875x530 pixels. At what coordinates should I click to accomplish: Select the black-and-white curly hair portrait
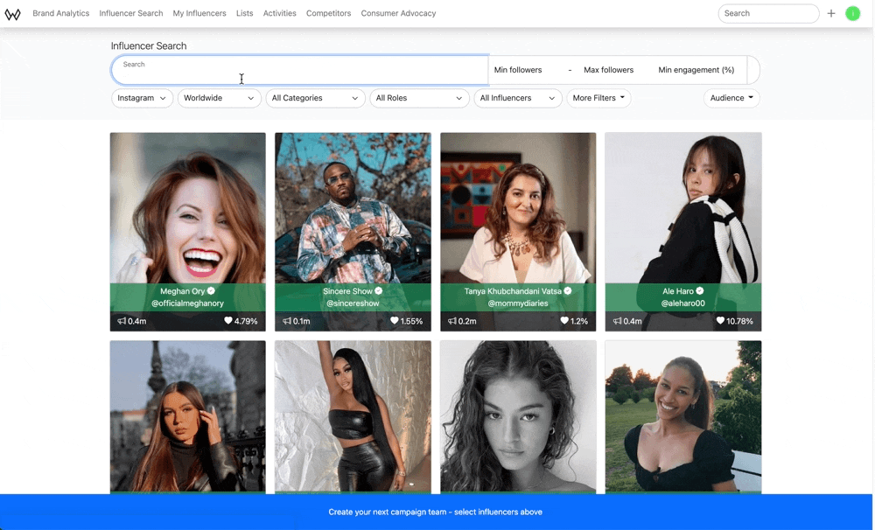[518, 416]
